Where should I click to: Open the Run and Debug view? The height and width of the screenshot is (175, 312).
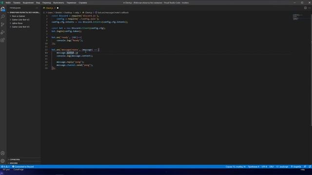(x=3, y=33)
